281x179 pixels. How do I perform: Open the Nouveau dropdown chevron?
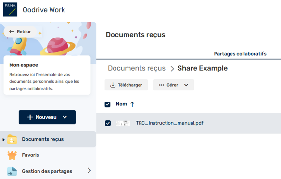64,117
